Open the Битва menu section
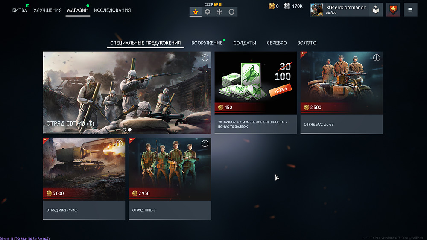 (20, 10)
